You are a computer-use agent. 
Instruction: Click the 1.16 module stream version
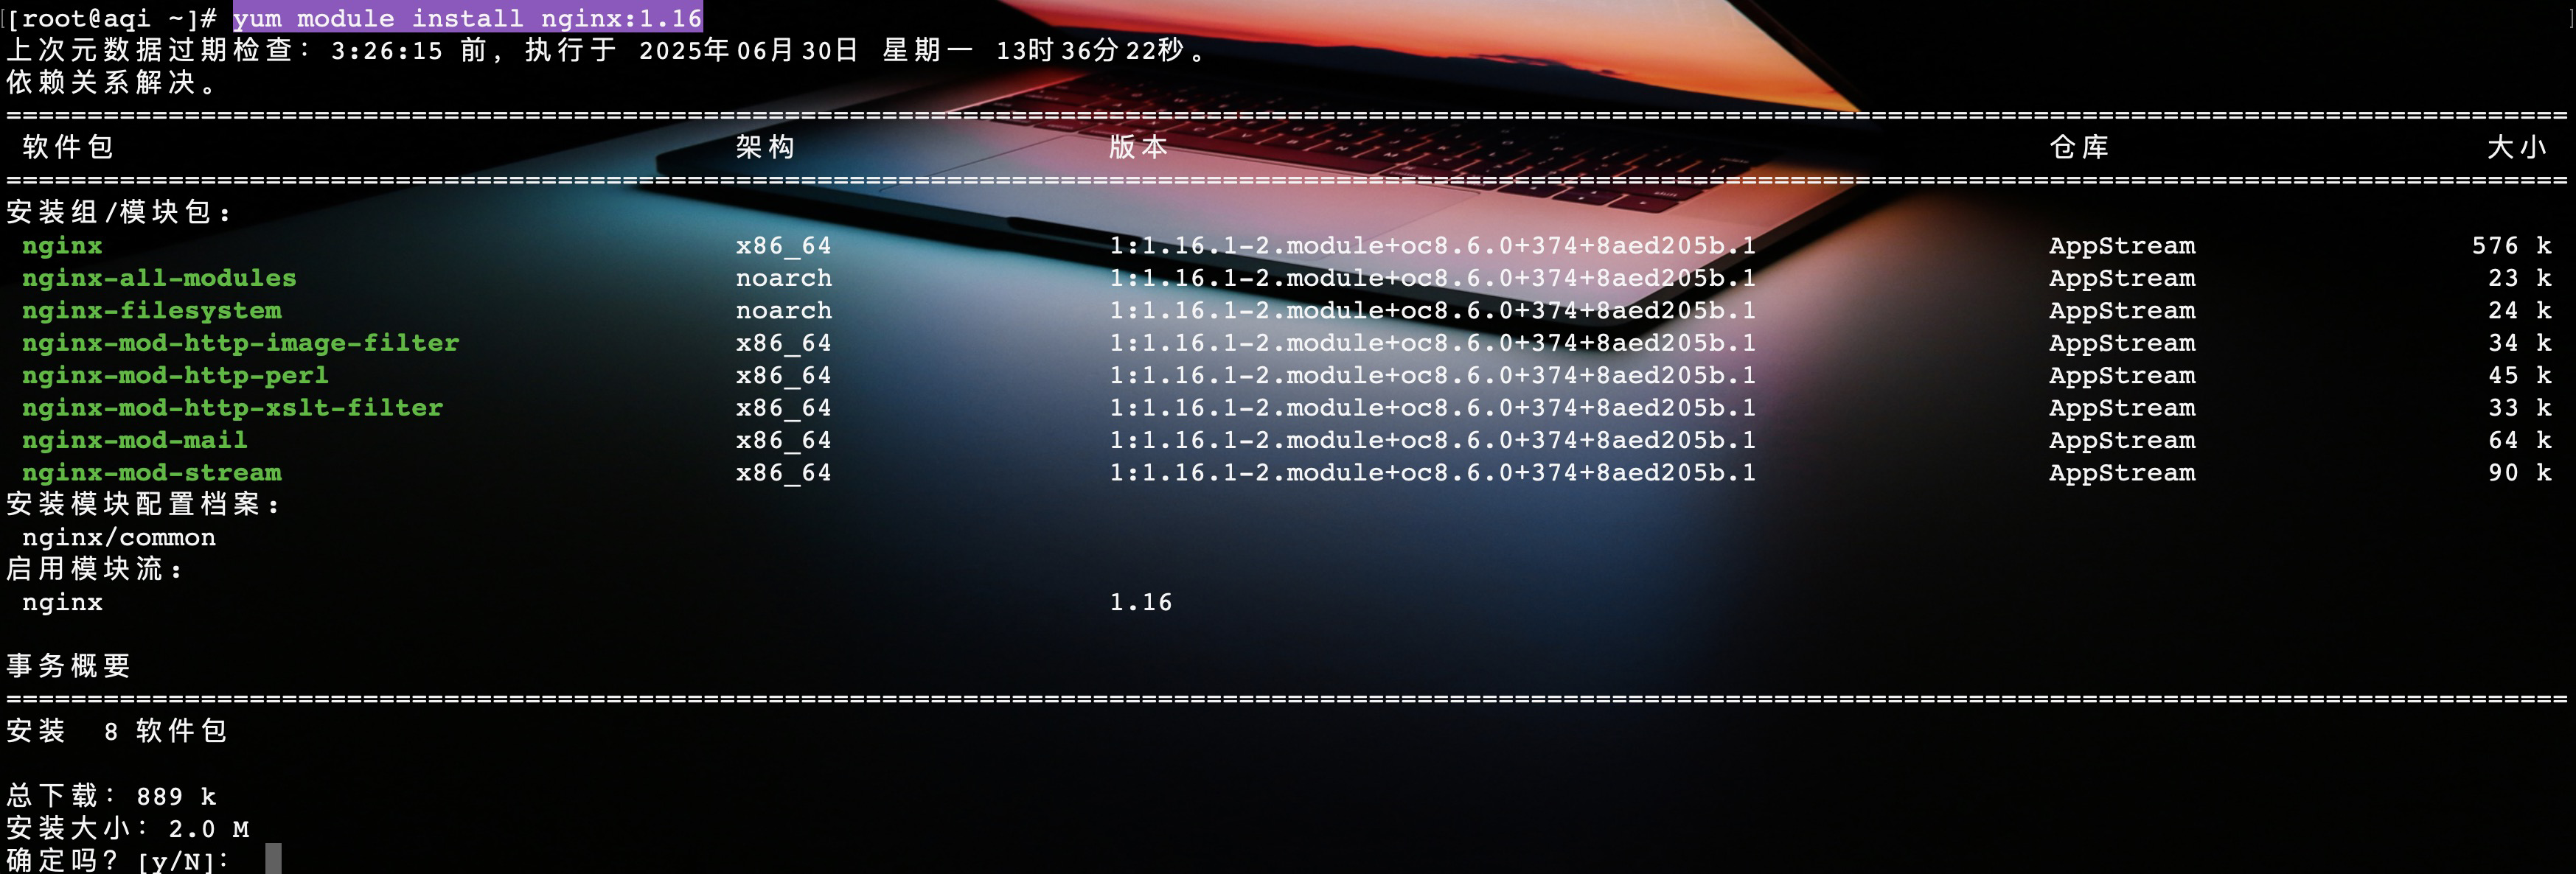point(1141,602)
